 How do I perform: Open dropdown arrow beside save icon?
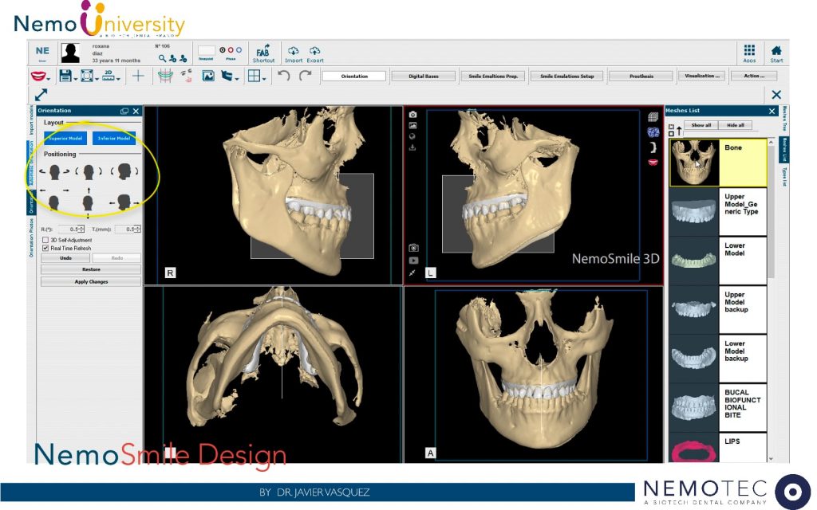76,79
